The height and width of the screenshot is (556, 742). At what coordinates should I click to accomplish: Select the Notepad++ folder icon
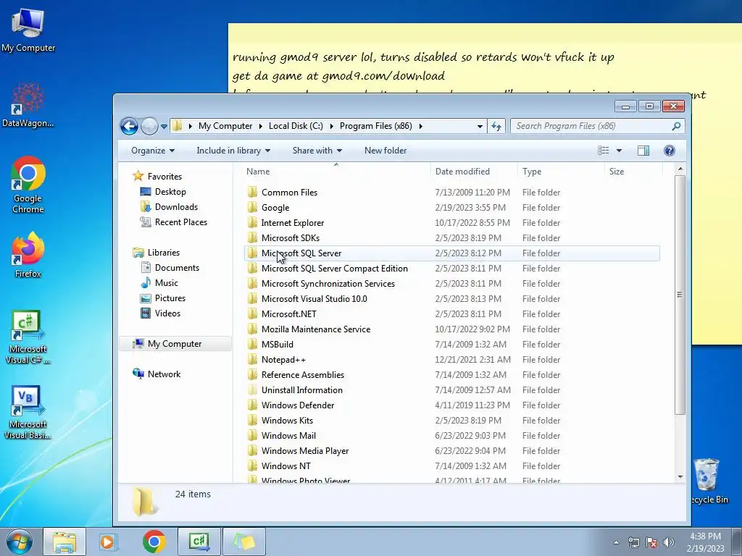click(253, 359)
